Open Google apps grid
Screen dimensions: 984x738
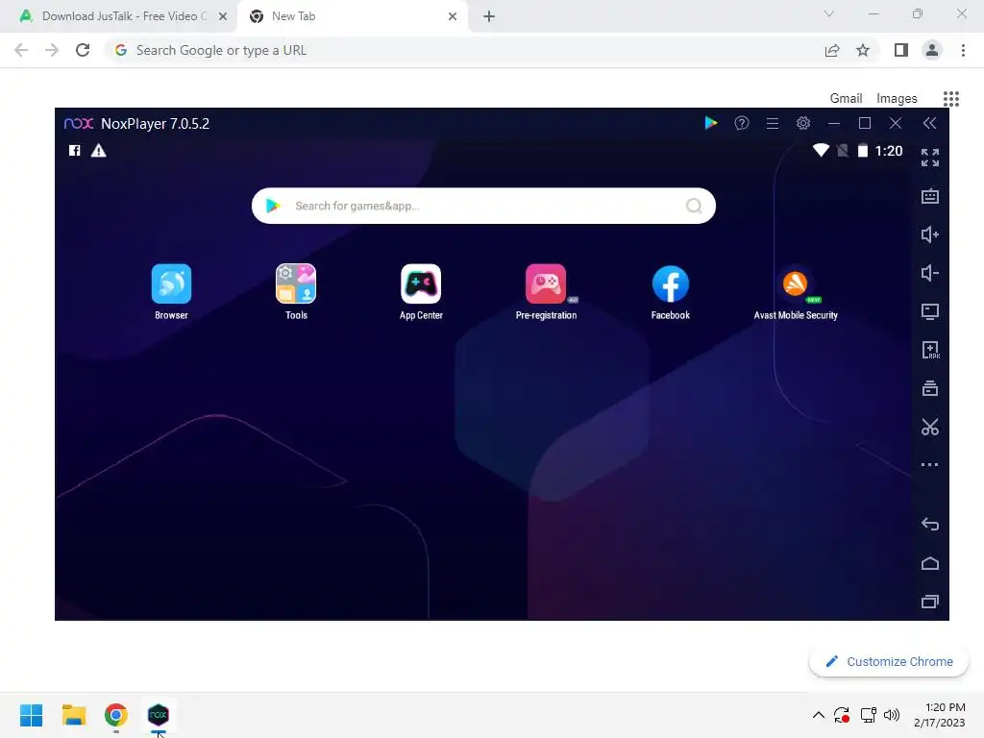951,99
